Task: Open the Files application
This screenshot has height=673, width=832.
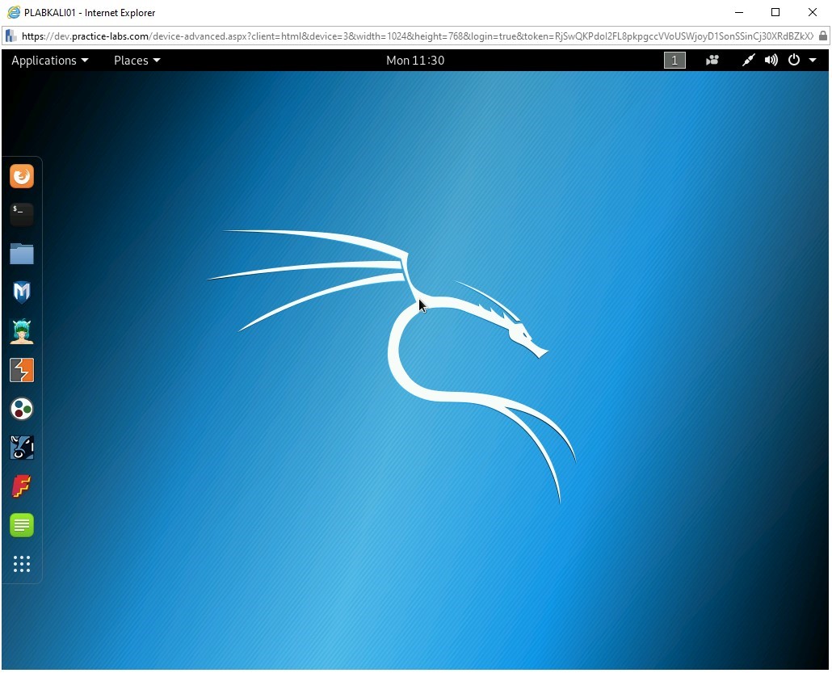Action: click(x=22, y=253)
